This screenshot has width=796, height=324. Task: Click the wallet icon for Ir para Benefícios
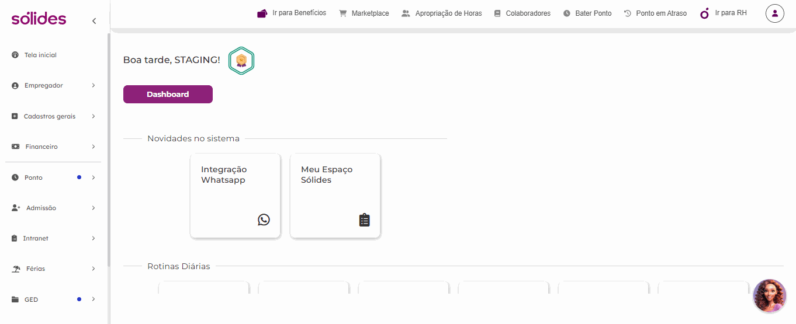pyautogui.click(x=262, y=13)
